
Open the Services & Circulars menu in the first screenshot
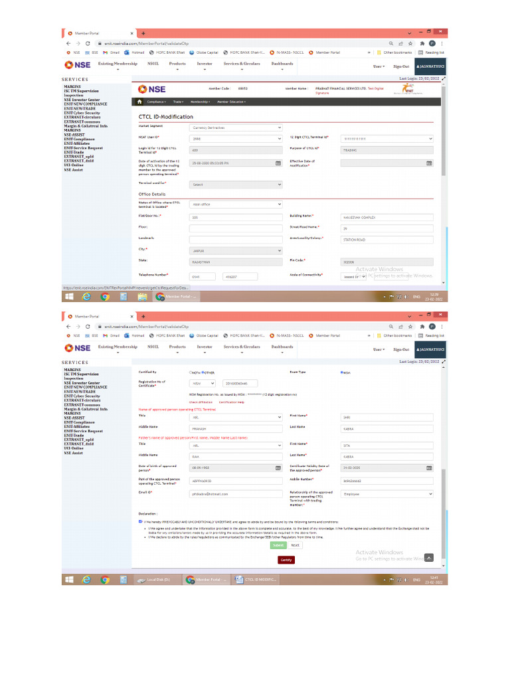(242, 64)
